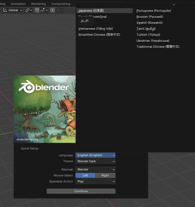
Task: Open the Spacebar Action dropdown set to Play
Action: (95, 182)
